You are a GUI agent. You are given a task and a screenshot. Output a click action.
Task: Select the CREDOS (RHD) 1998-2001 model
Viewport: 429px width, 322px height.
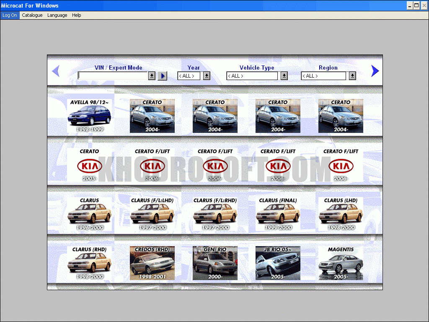tap(152, 263)
